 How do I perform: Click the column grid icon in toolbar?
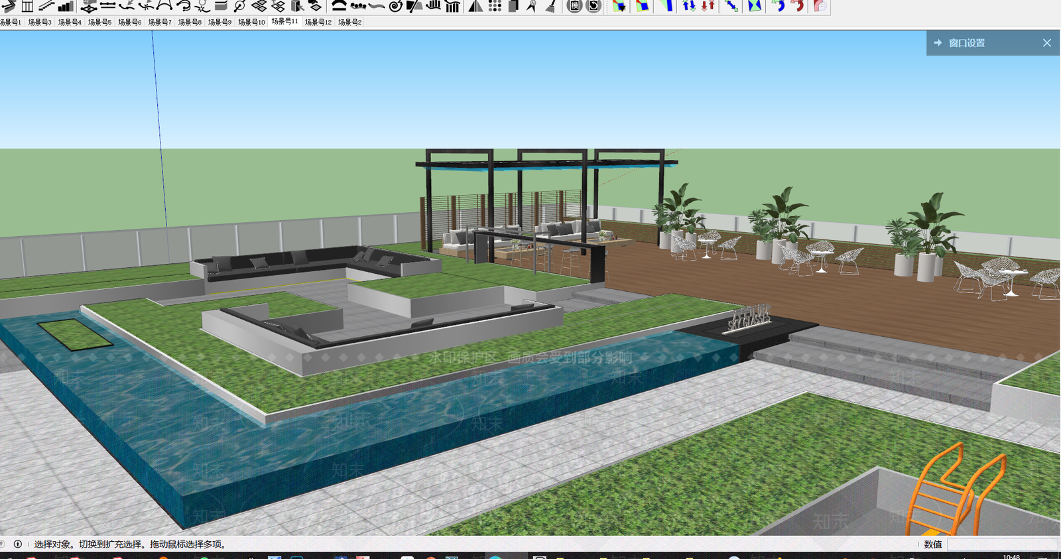click(x=27, y=6)
